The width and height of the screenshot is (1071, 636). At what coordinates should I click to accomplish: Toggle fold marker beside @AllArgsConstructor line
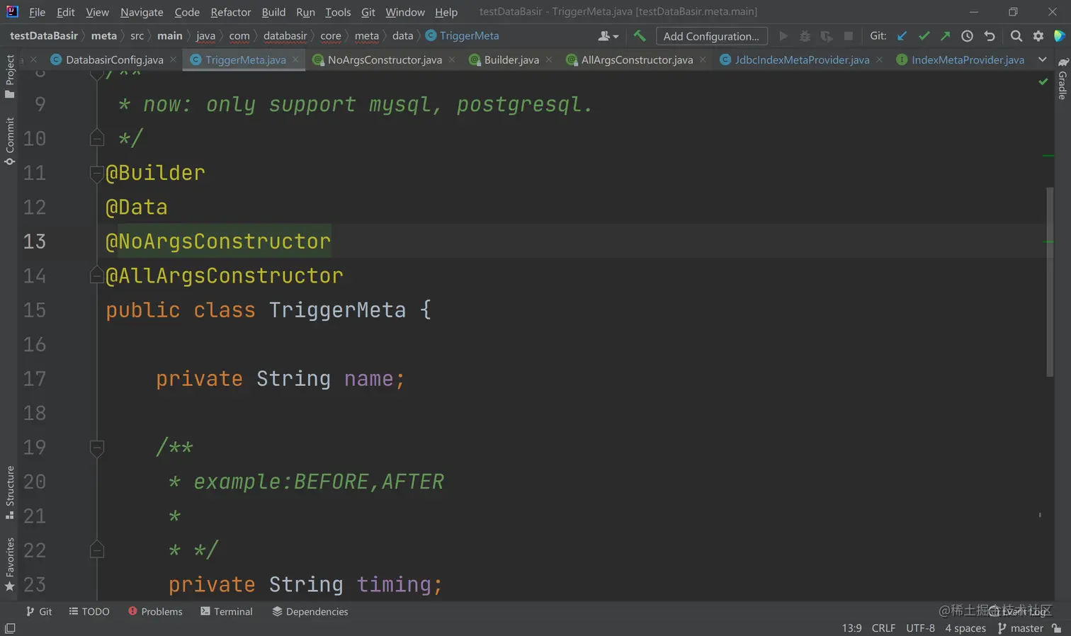coord(97,275)
